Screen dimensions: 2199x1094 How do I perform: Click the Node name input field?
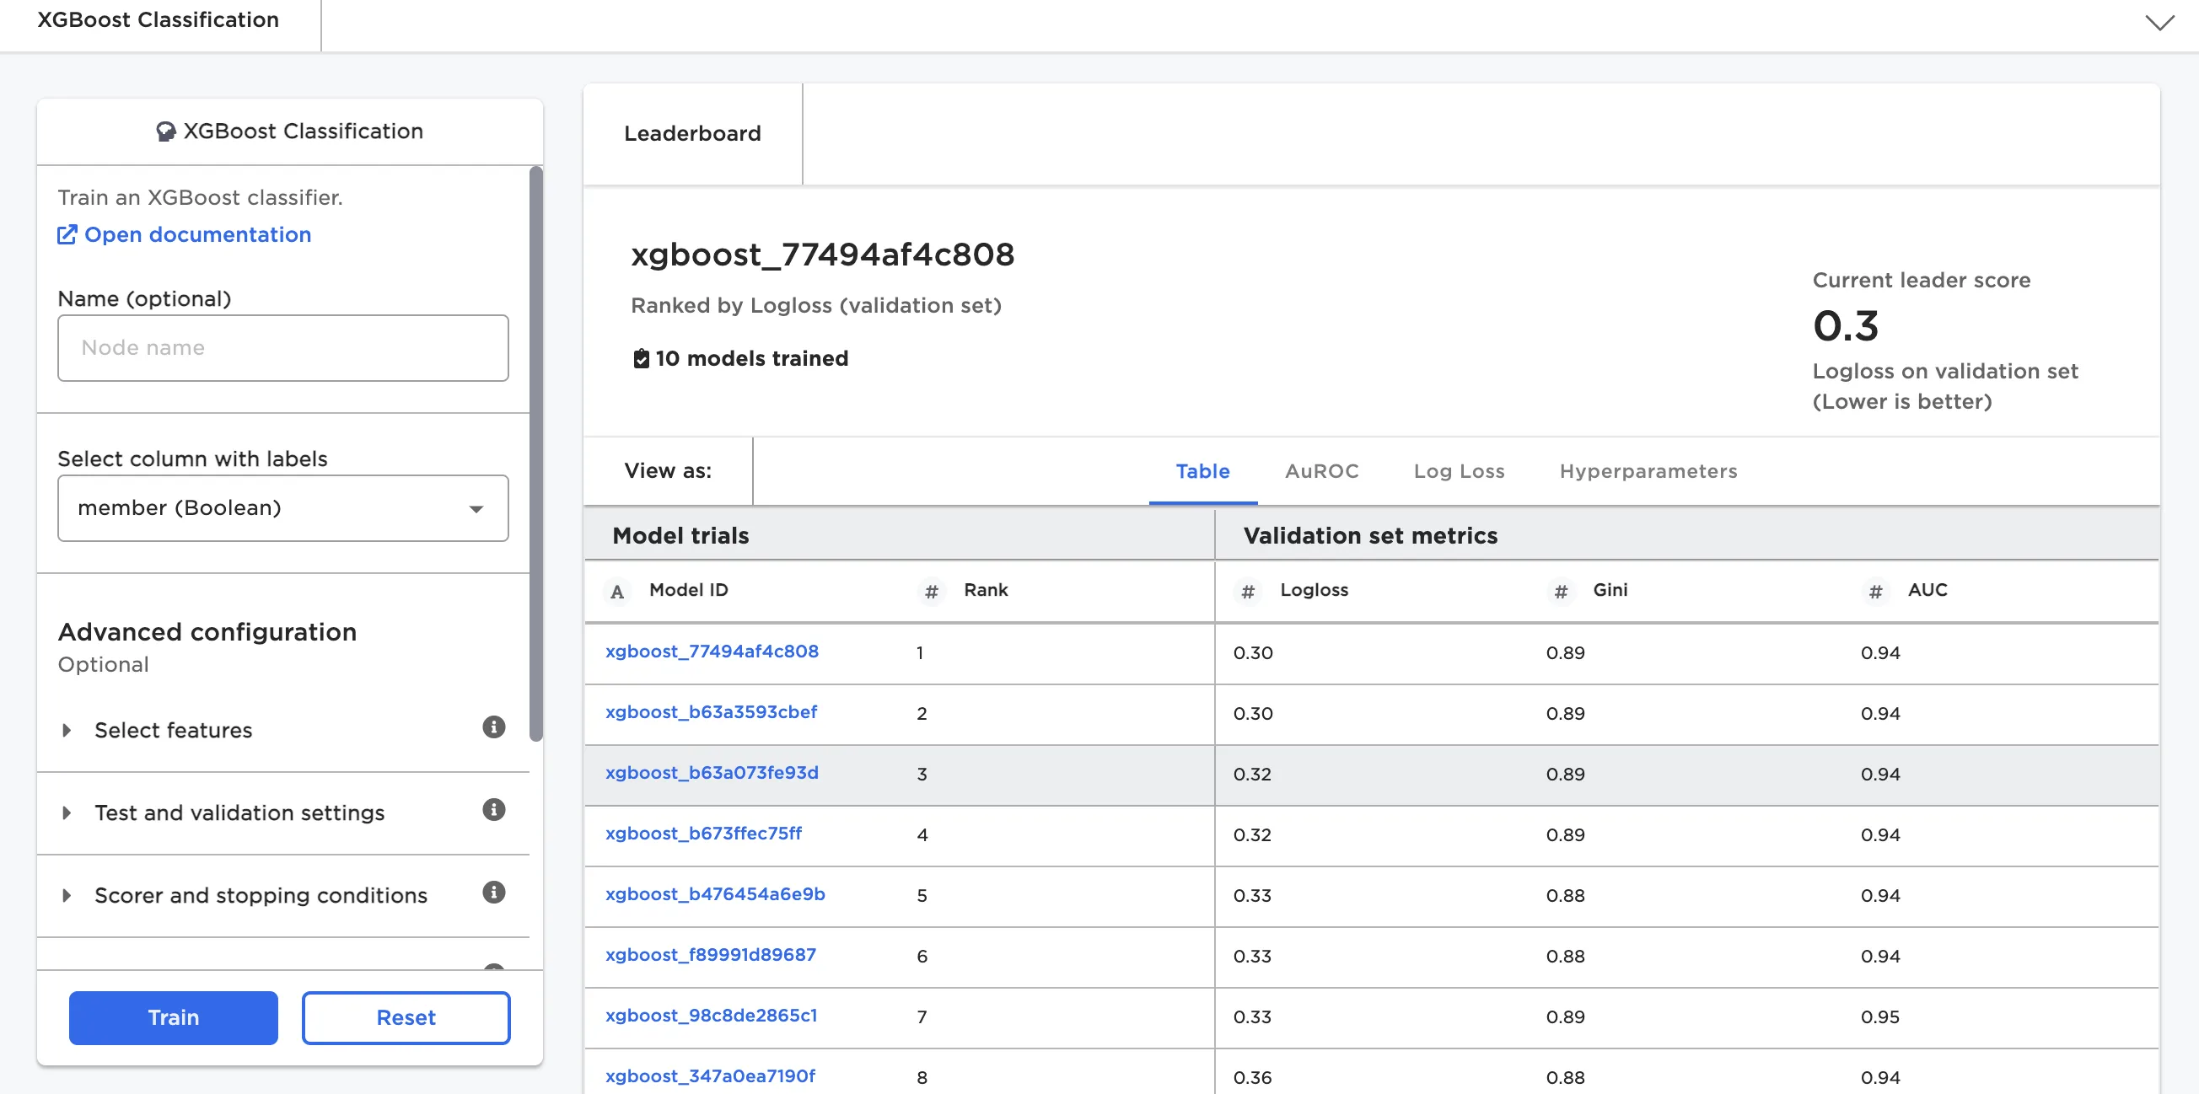tap(282, 348)
